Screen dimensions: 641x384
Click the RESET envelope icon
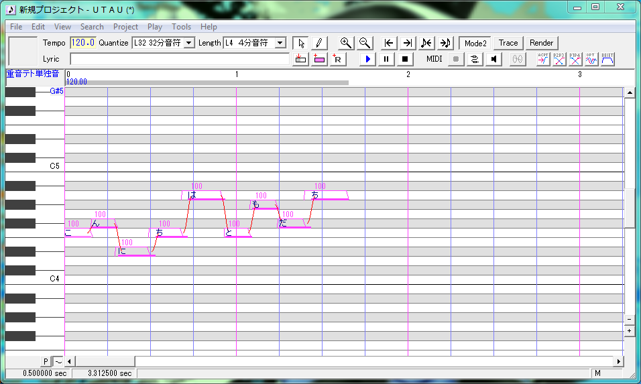[x=607, y=59]
